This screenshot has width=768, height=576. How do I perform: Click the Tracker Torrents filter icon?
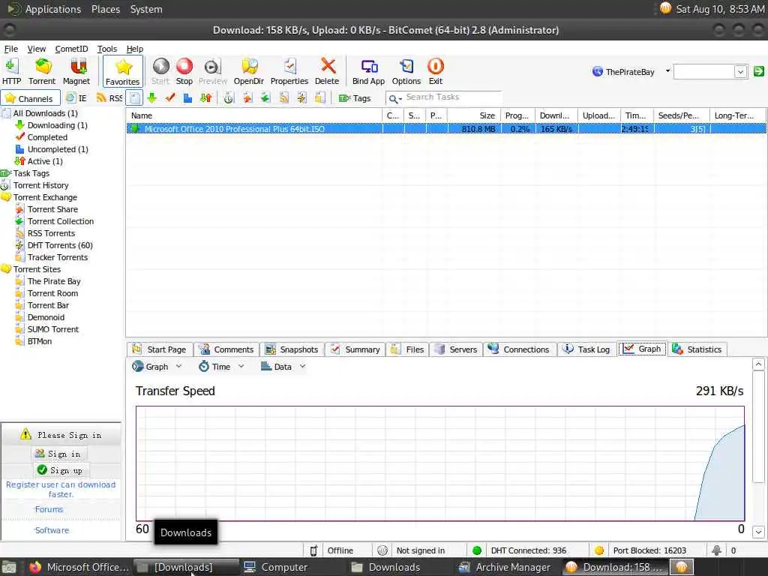tap(319, 98)
